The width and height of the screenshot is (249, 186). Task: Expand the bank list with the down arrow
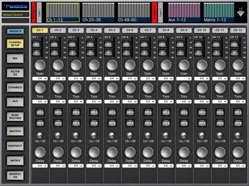click(241, 12)
